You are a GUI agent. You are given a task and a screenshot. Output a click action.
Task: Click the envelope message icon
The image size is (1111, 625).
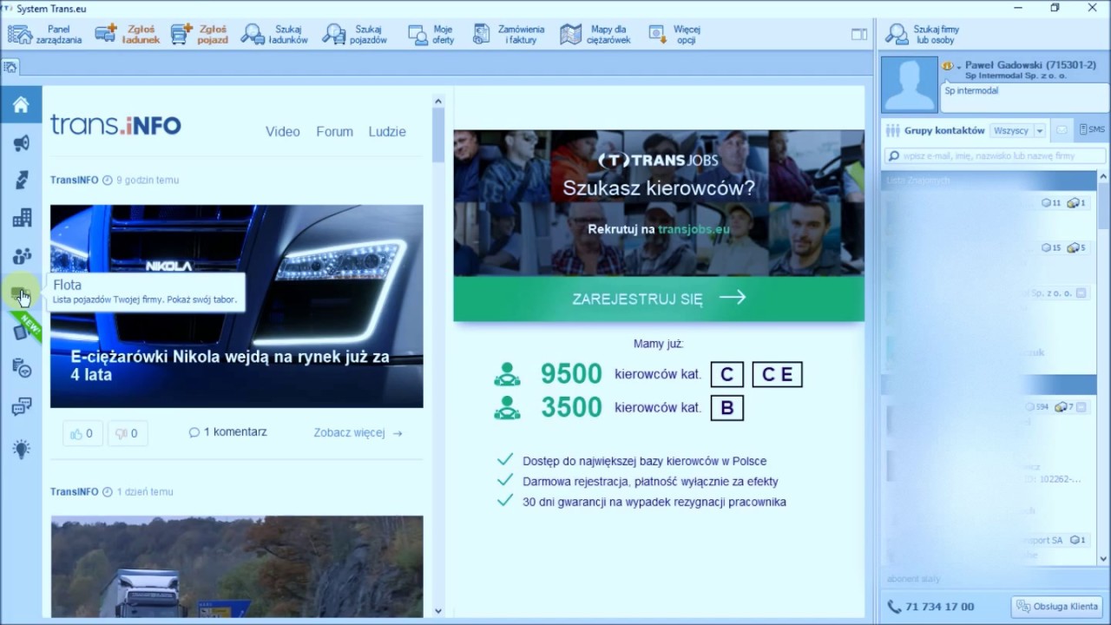[x=1062, y=130]
